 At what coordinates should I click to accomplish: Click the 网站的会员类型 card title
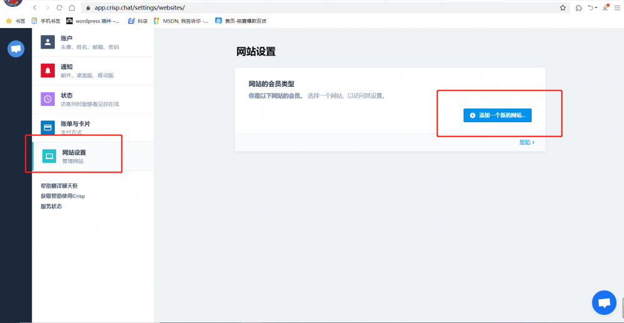point(271,84)
